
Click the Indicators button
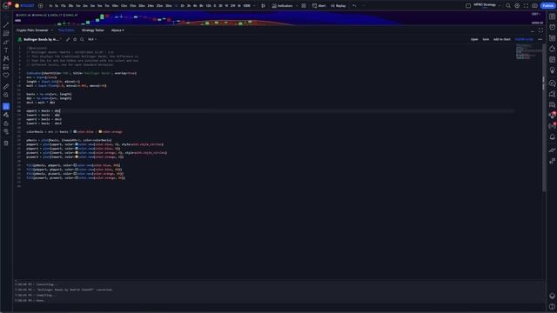coord(282,6)
